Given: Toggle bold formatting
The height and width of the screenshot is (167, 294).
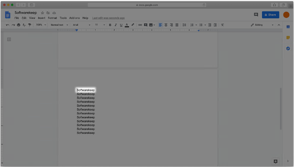Looking at the screenshot, I should [110, 25].
